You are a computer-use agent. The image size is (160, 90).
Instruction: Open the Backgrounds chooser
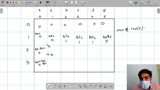click(x=47, y=3)
